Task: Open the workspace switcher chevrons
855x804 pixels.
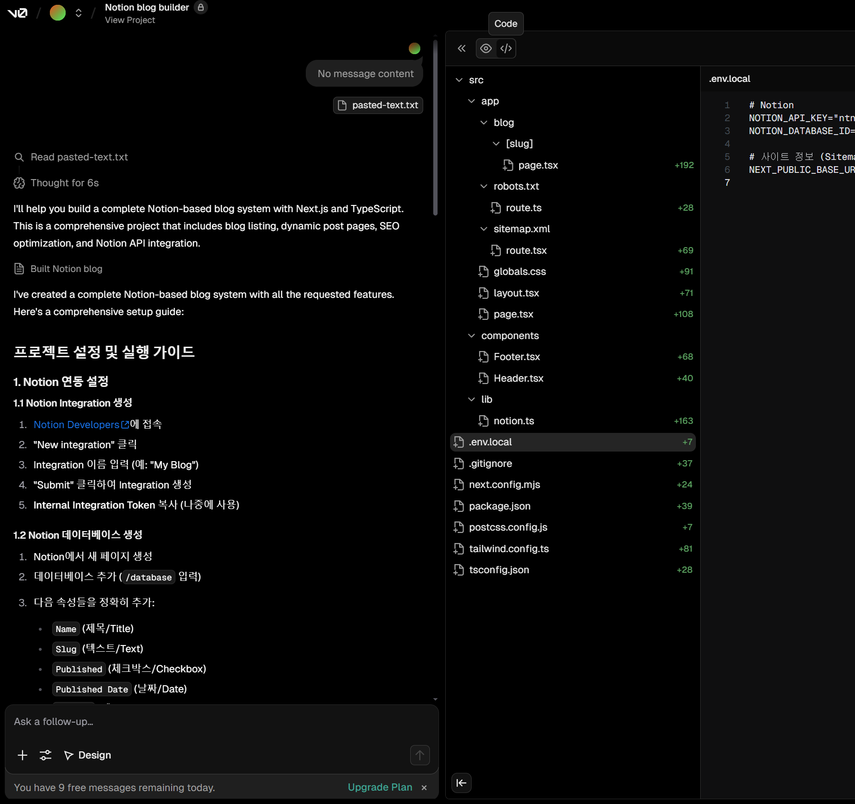Action: click(79, 13)
